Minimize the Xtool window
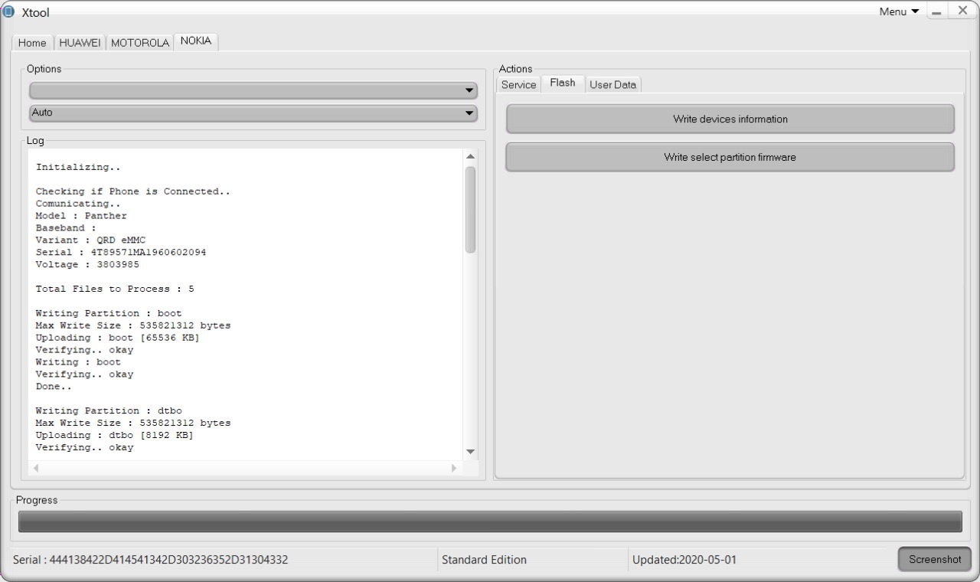This screenshot has height=582, width=980. point(936,12)
